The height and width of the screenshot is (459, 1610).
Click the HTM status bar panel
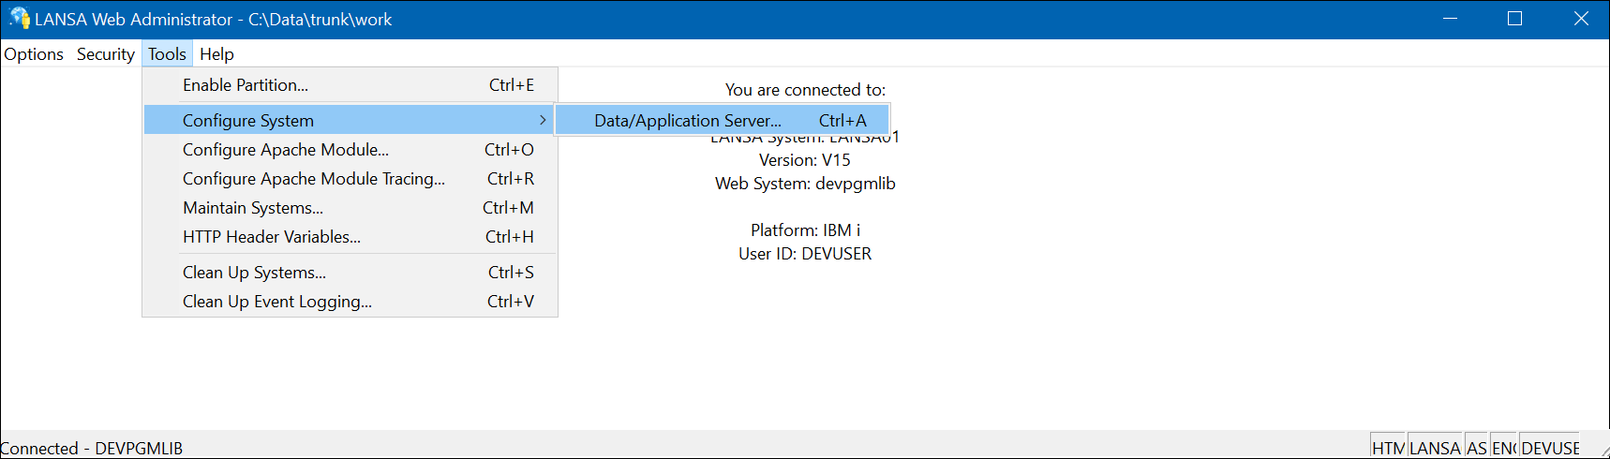1388,448
